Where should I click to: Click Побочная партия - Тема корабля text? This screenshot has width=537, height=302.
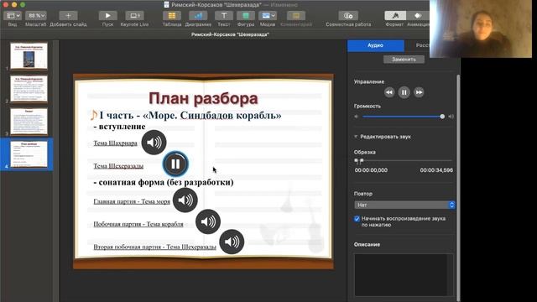[x=138, y=224]
